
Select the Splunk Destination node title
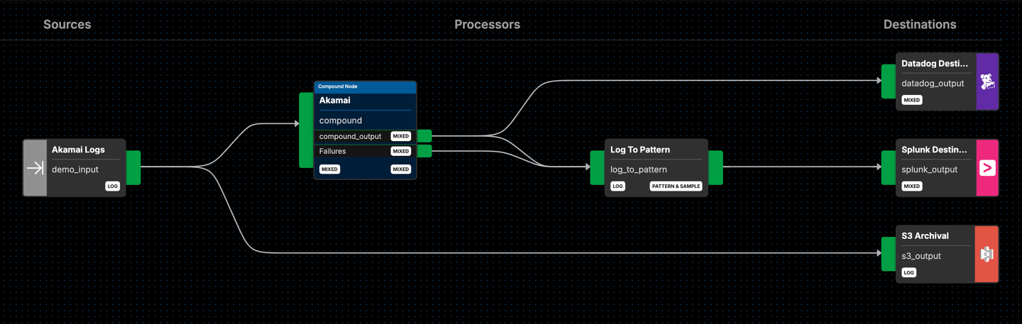935,150
